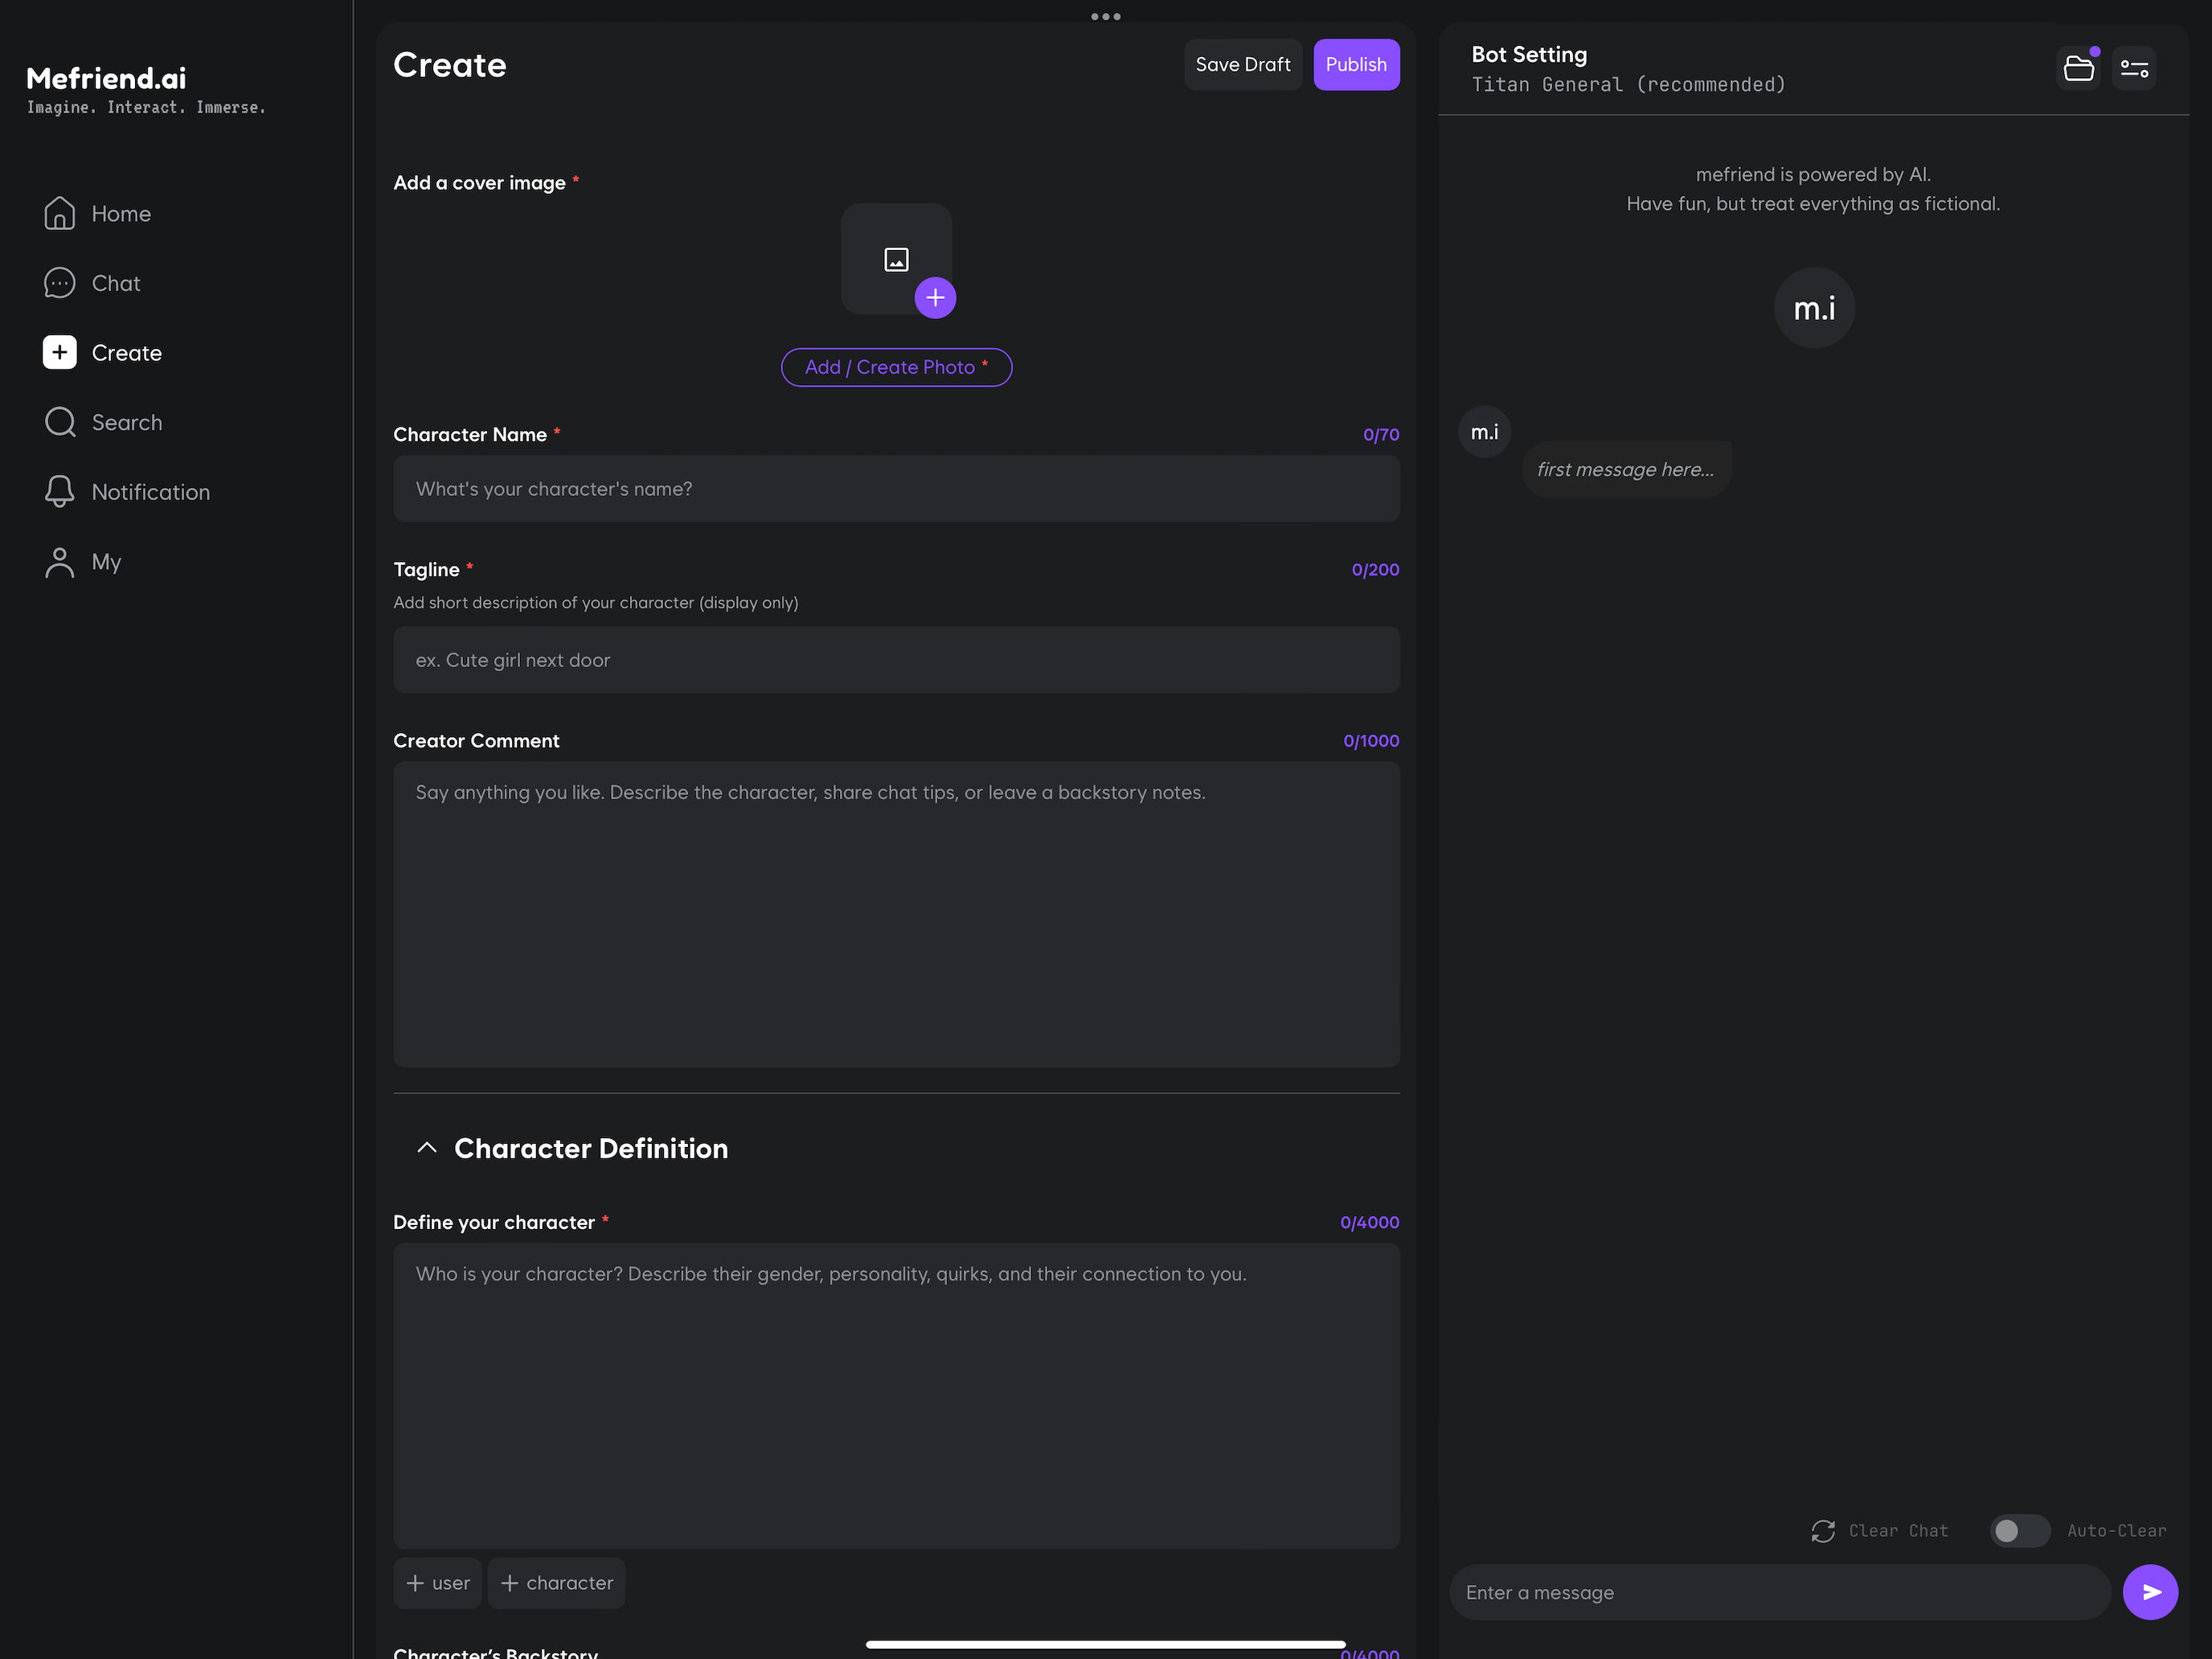The height and width of the screenshot is (1659, 2212).
Task: Click the image placeholder icon
Action: pos(896,260)
